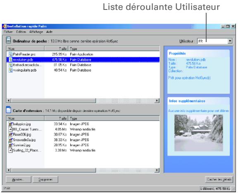Click the Ordinateur de poche handheld icon
The height and width of the screenshot is (193, 238).
(x=9, y=40)
